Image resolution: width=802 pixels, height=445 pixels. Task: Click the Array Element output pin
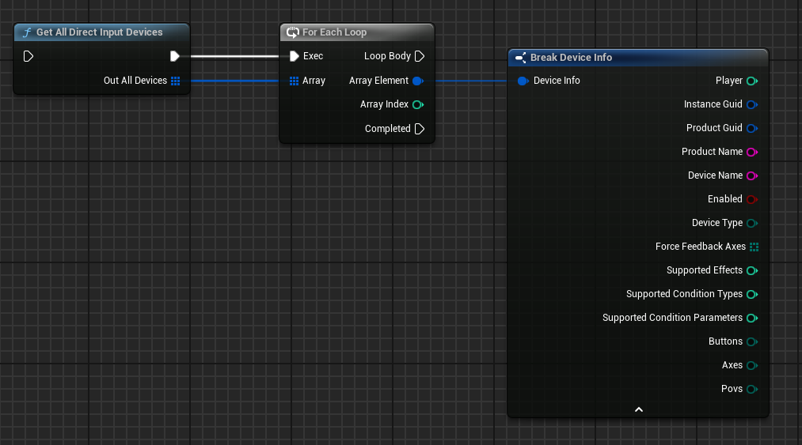point(417,81)
